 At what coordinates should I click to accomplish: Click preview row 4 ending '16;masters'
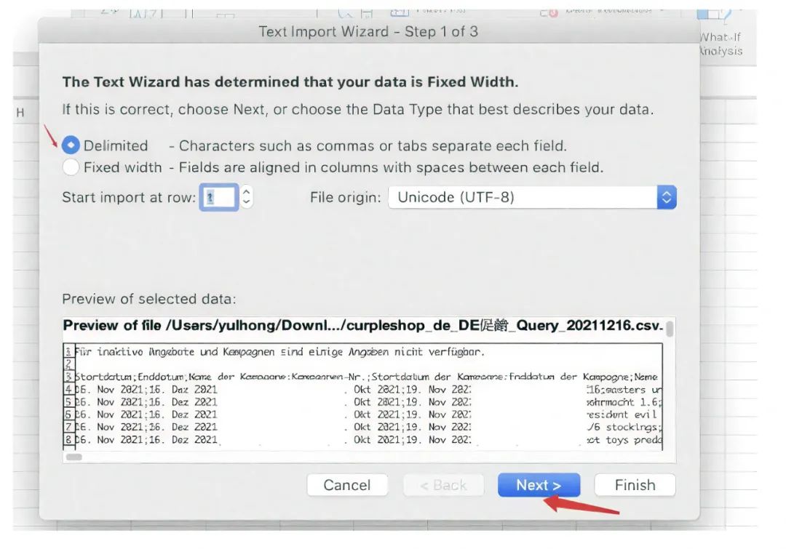tap(616, 389)
